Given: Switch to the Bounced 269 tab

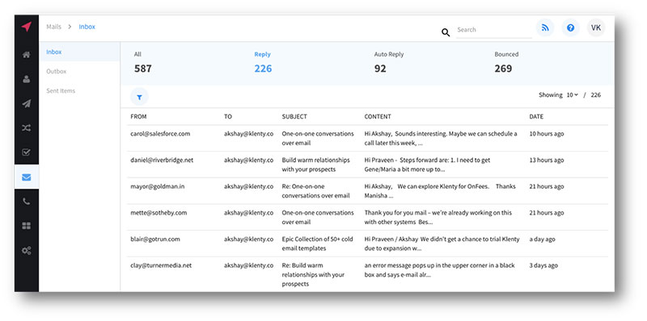Looking at the screenshot, I should coord(506,63).
